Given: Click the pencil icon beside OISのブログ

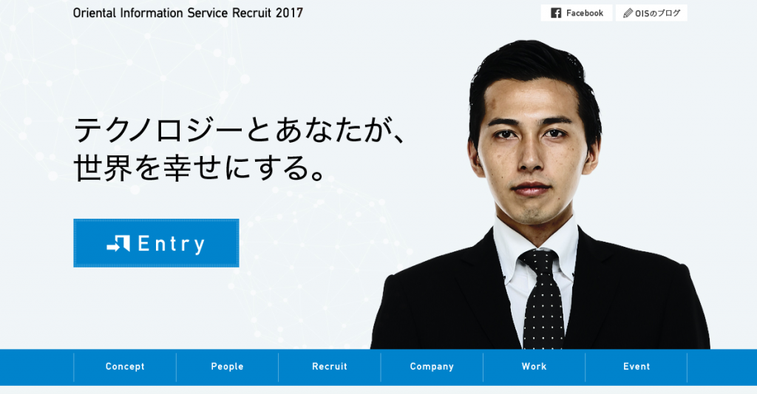Looking at the screenshot, I should [x=628, y=13].
